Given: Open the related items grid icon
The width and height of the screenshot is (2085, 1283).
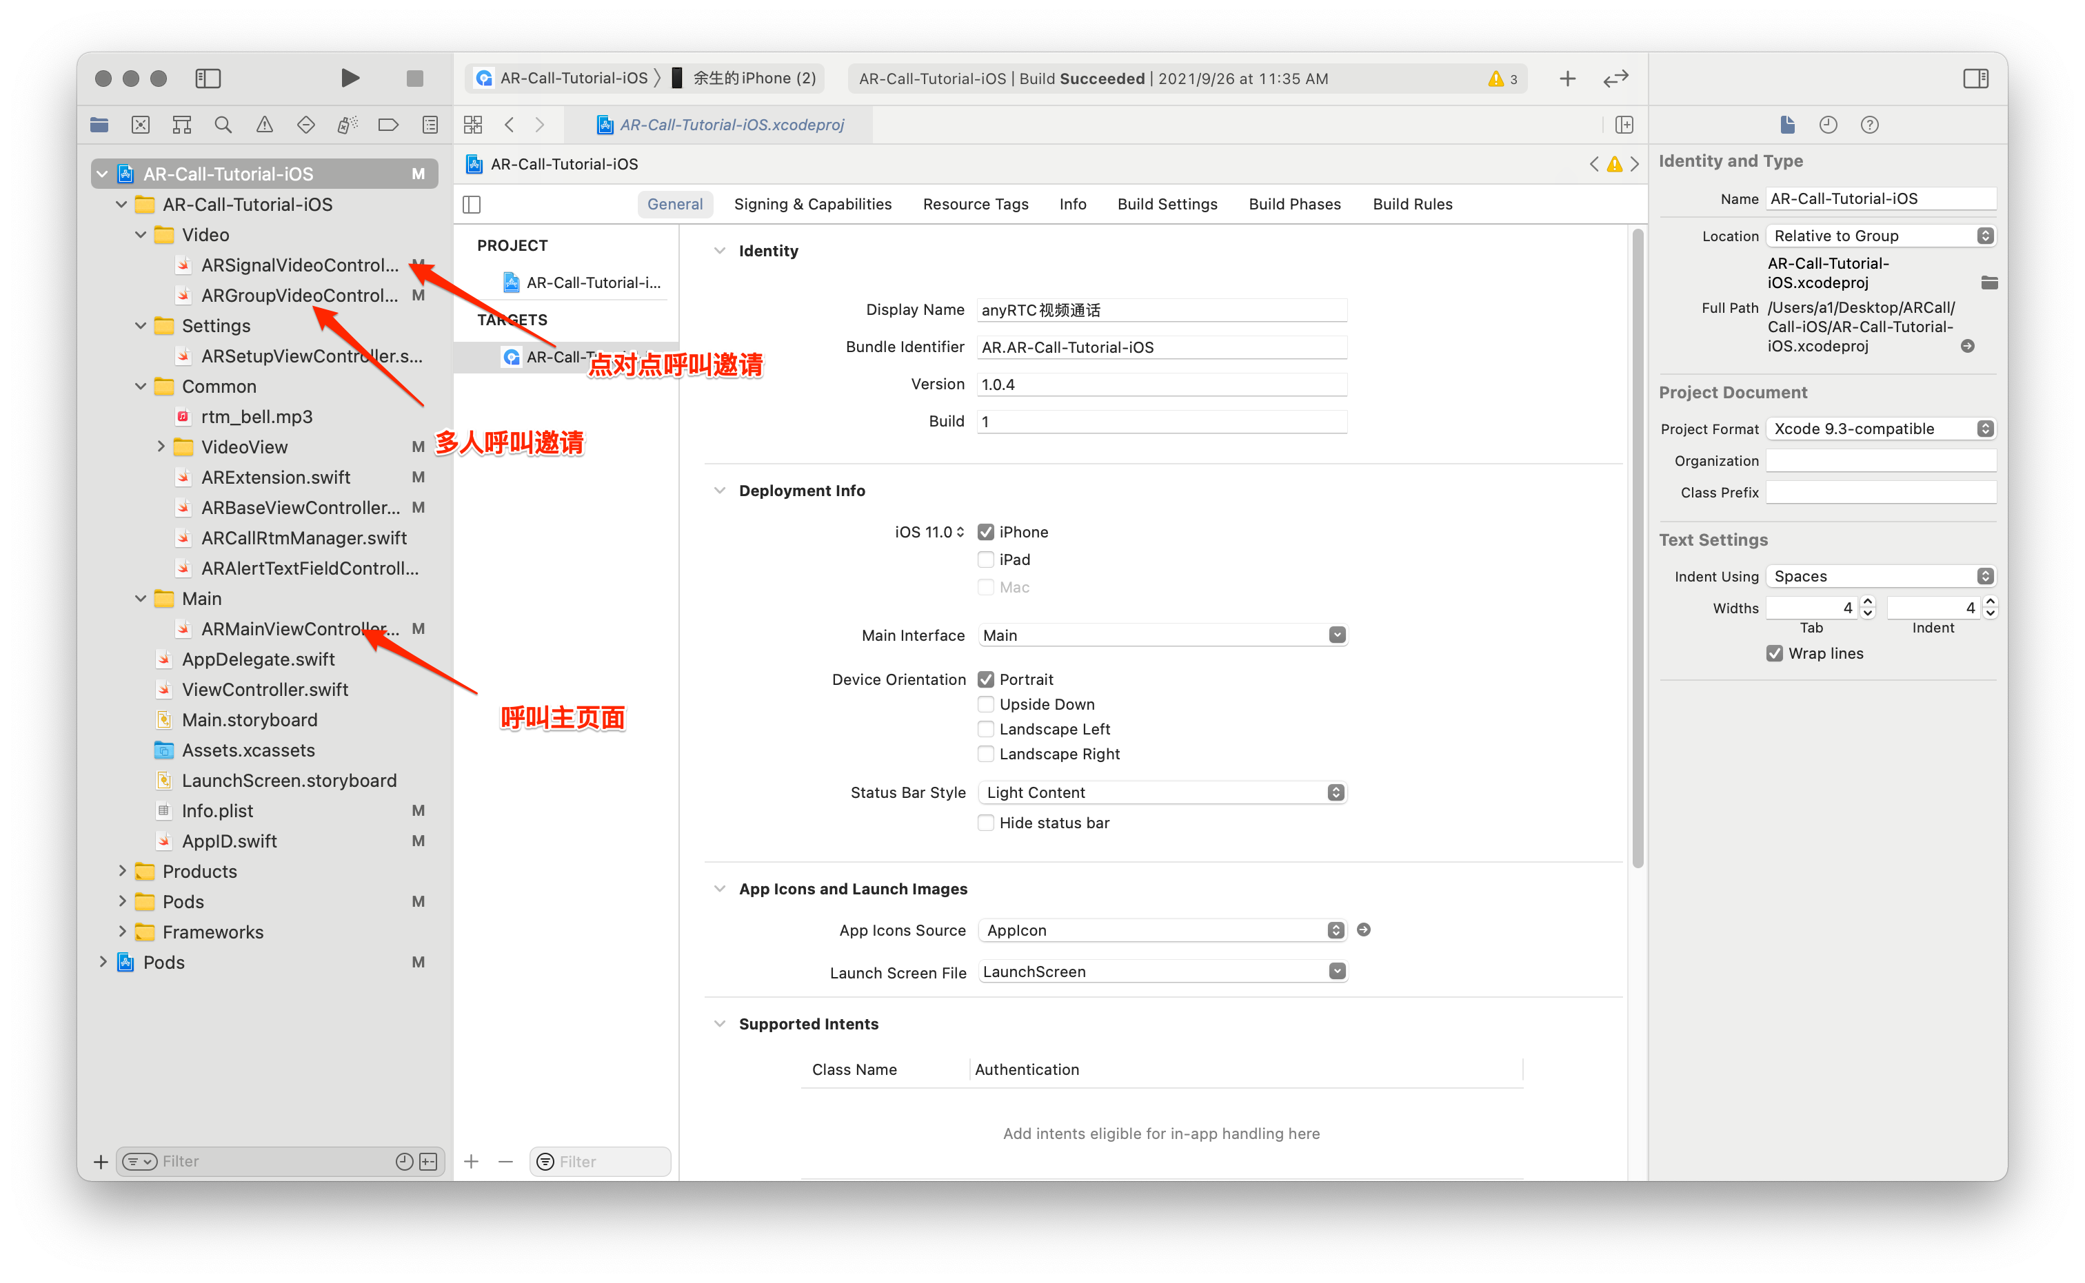Looking at the screenshot, I should point(473,125).
